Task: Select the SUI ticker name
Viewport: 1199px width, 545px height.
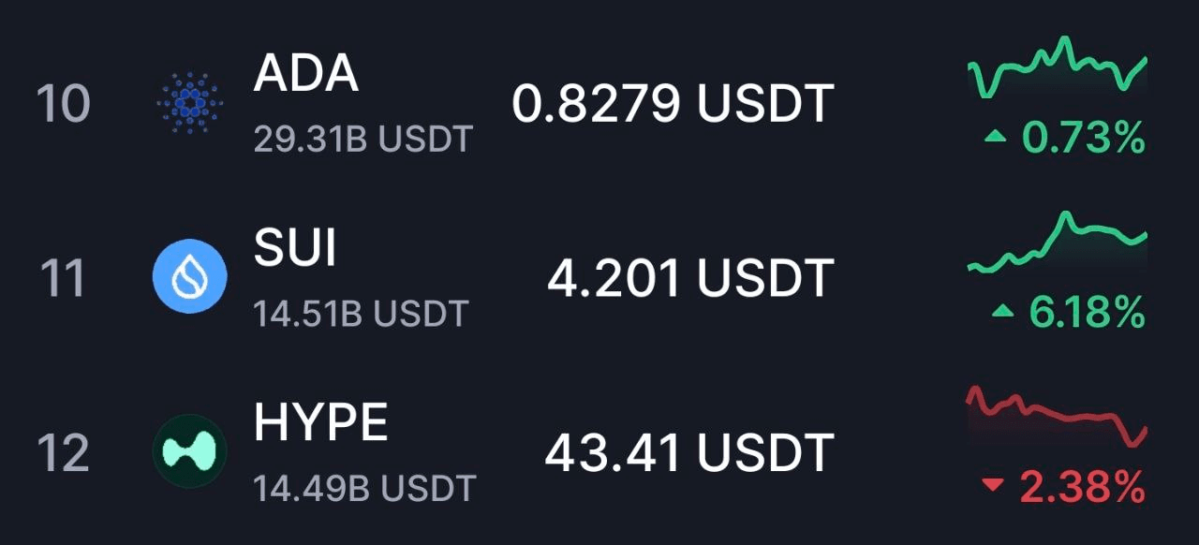Action: click(x=294, y=249)
